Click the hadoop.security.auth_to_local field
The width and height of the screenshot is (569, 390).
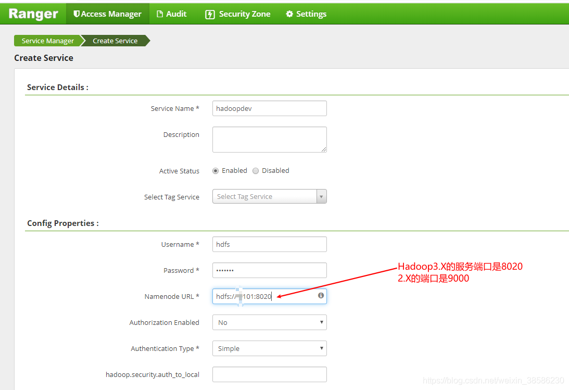coord(269,374)
